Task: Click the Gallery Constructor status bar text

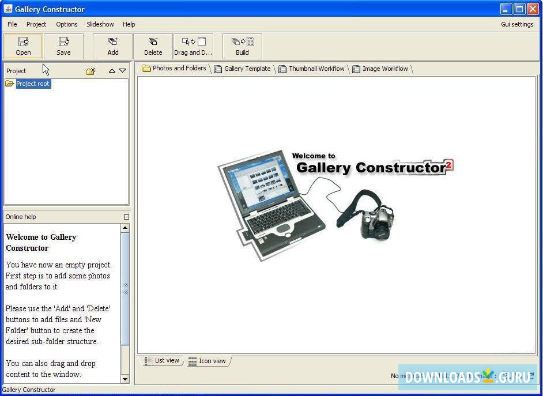Action: tap(29, 390)
